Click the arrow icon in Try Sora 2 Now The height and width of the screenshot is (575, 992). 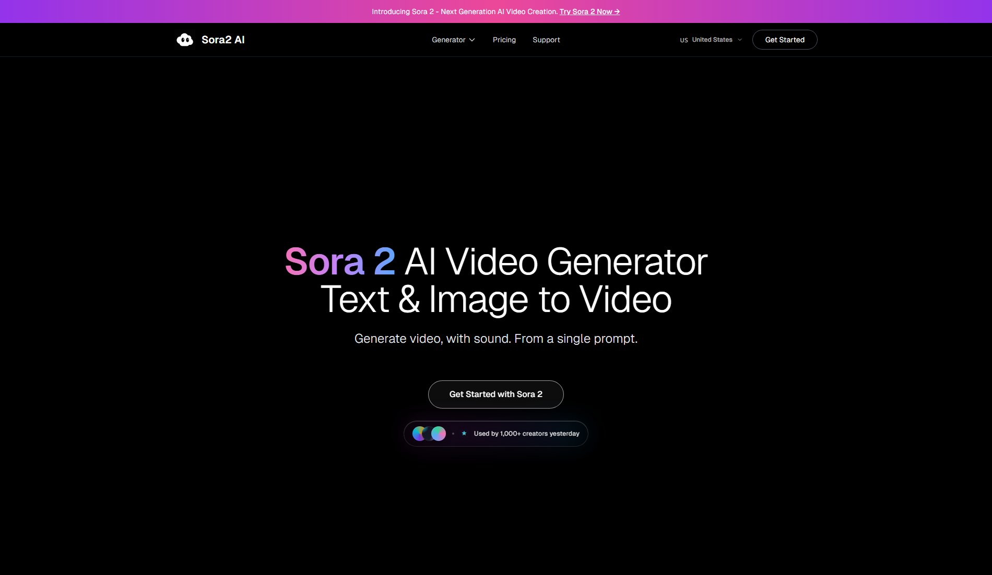coord(616,11)
